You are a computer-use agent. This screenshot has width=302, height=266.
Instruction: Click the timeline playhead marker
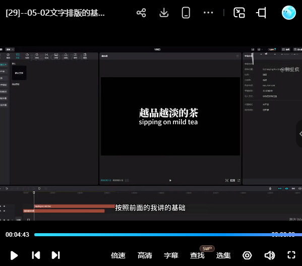click(x=34, y=193)
